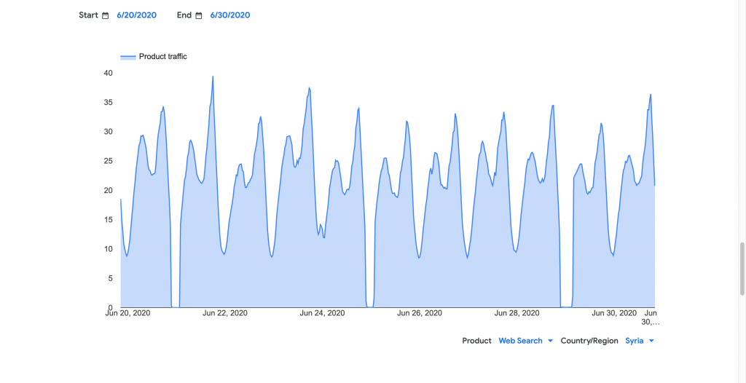Click the Country/Region label text

(x=589, y=341)
